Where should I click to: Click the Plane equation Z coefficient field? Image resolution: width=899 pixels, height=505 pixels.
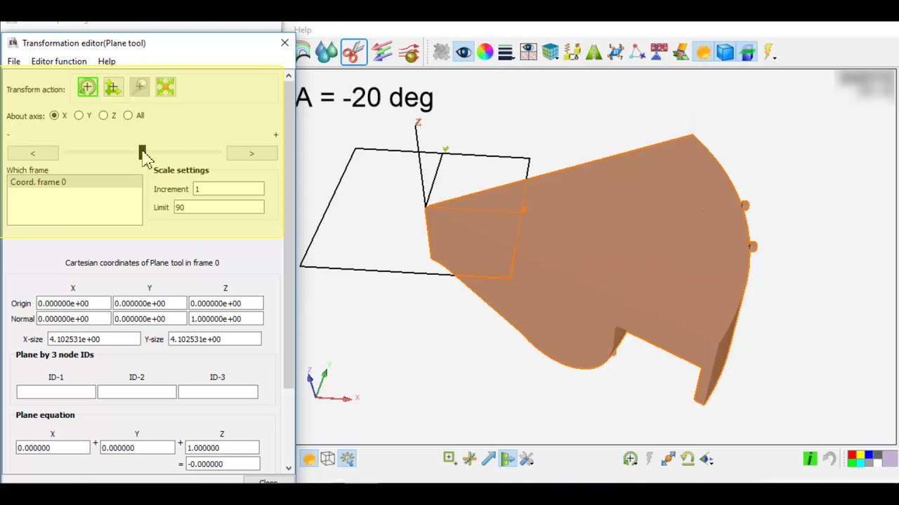(222, 448)
